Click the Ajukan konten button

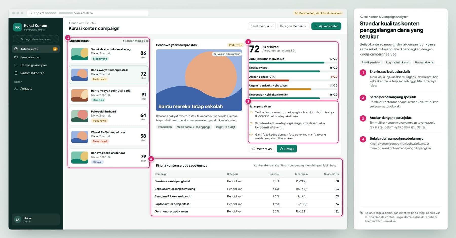click(326, 26)
